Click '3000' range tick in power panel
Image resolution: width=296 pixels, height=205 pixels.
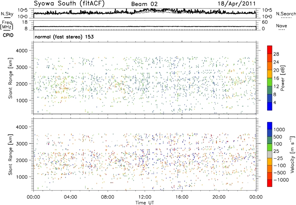point(21,67)
